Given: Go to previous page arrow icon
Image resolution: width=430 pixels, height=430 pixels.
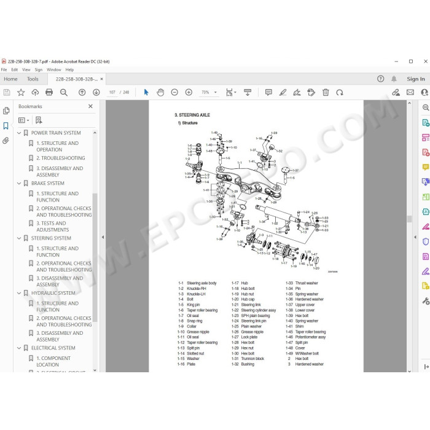Looking at the screenshot, I should (x=82, y=92).
